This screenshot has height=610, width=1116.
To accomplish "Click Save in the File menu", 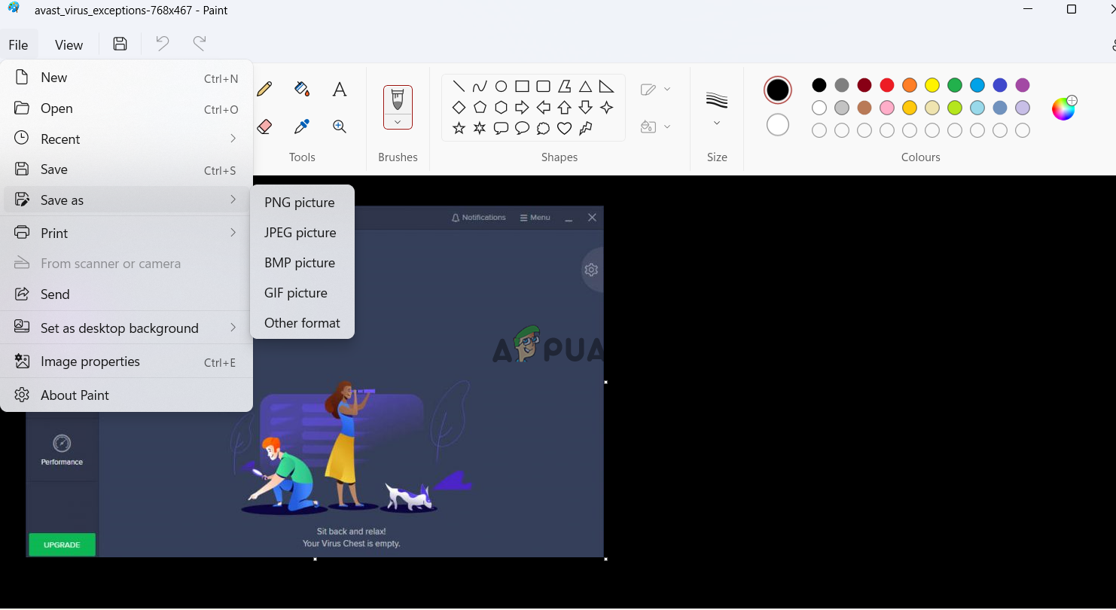I will click(127, 169).
